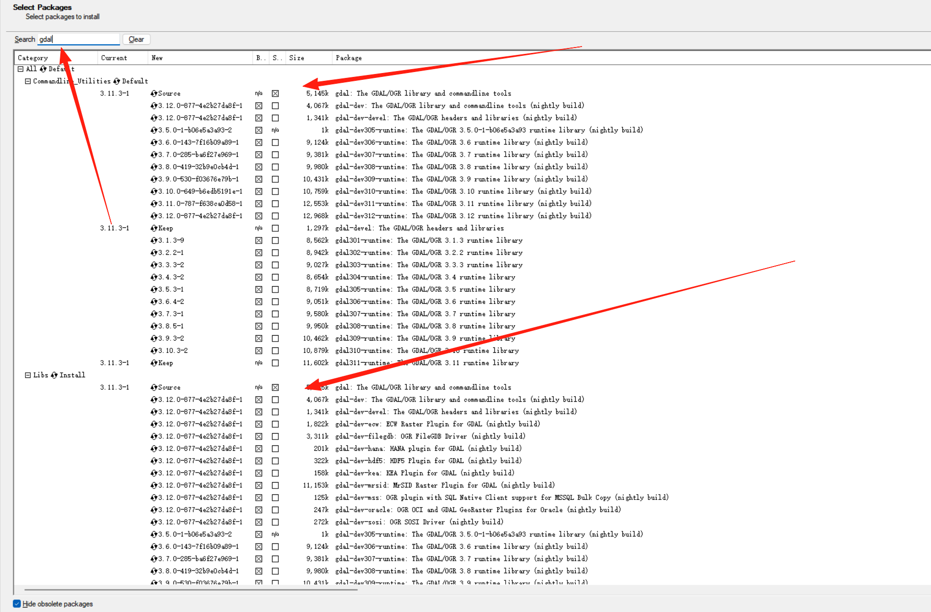The width and height of the screenshot is (931, 612).
Task: Select gdal-dev-mss SQL Native Client description
Action: pyautogui.click(x=502, y=498)
